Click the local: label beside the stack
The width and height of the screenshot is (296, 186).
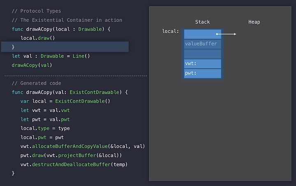click(170, 31)
